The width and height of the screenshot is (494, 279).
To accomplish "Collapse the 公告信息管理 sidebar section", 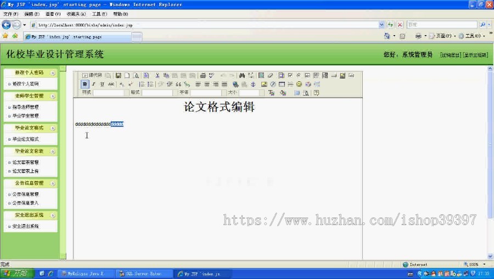I will tap(53, 183).
